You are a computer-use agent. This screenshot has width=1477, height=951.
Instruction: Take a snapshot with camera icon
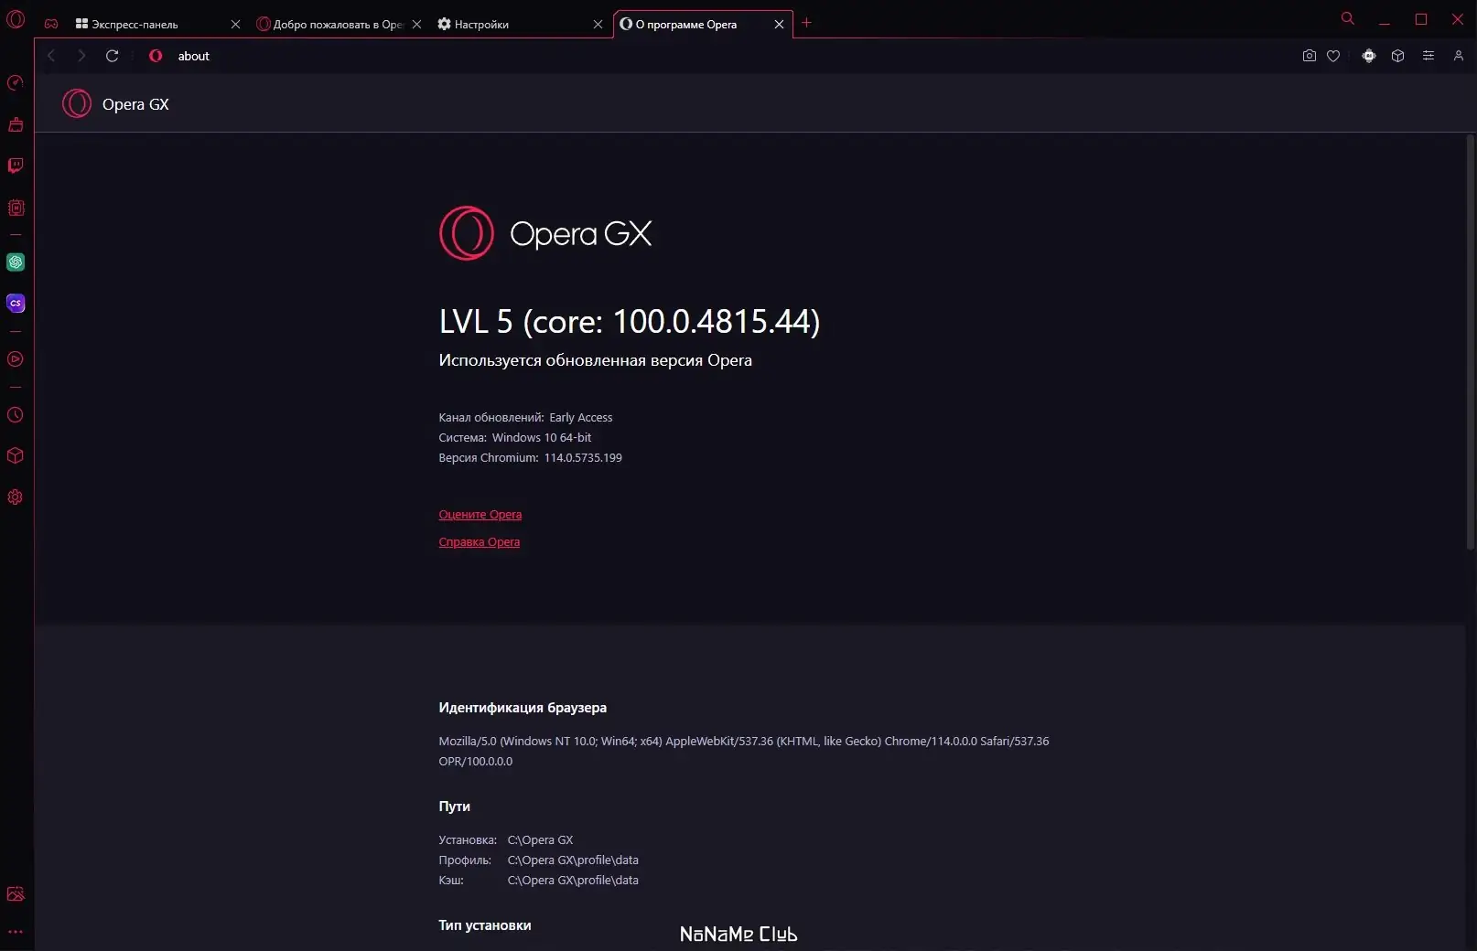click(1310, 56)
